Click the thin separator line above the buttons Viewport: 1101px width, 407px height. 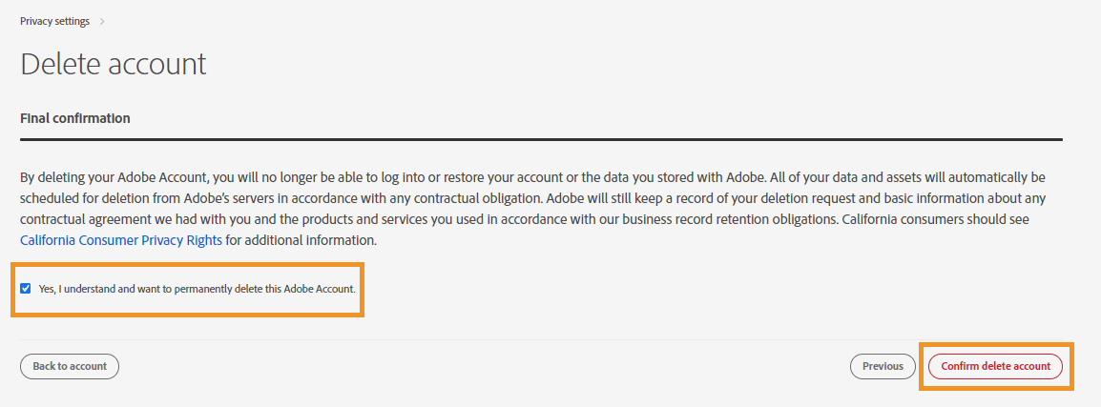541,339
